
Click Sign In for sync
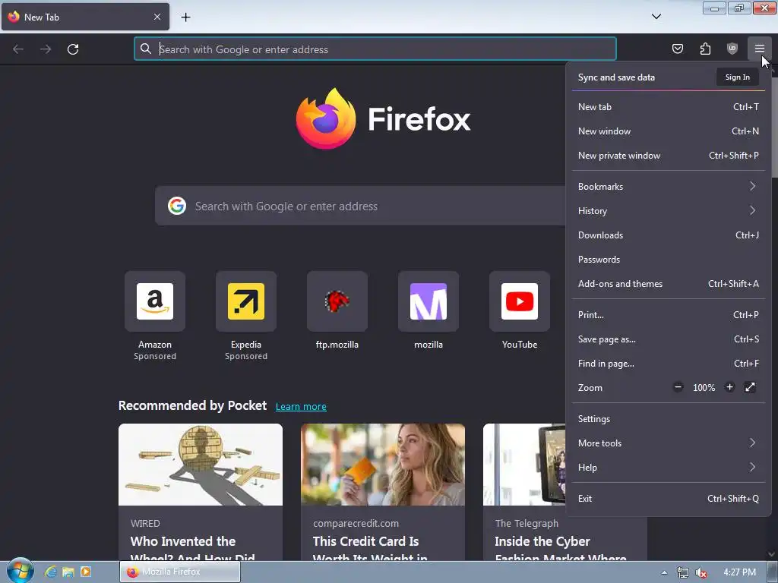tap(737, 77)
